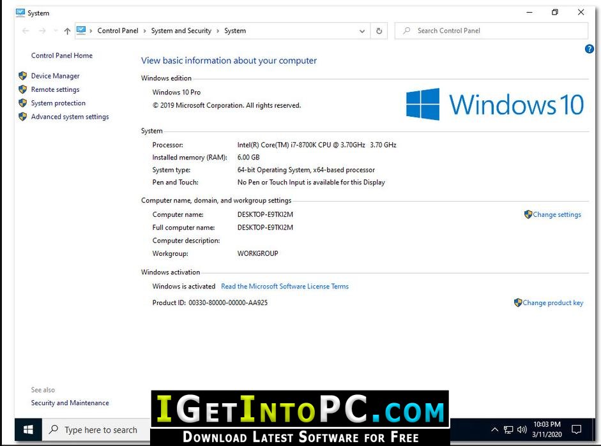601x446 pixels.
Task: Select the 64-bit Operating System type text
Action: pyautogui.click(x=306, y=170)
